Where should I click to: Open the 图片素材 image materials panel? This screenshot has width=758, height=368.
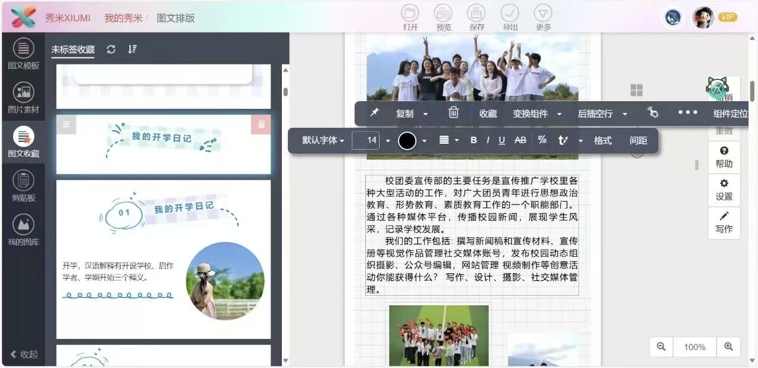pos(23,98)
